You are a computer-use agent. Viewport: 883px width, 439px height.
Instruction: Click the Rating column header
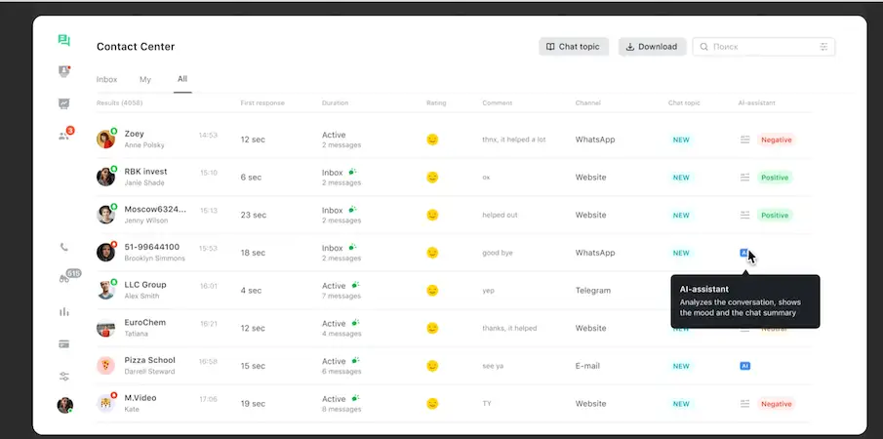(x=436, y=103)
